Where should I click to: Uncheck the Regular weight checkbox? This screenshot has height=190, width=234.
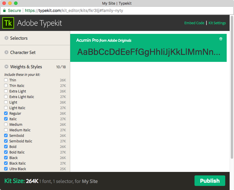tap(6, 113)
